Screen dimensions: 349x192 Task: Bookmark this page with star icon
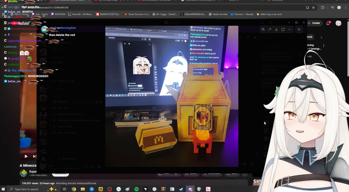pos(313,7)
